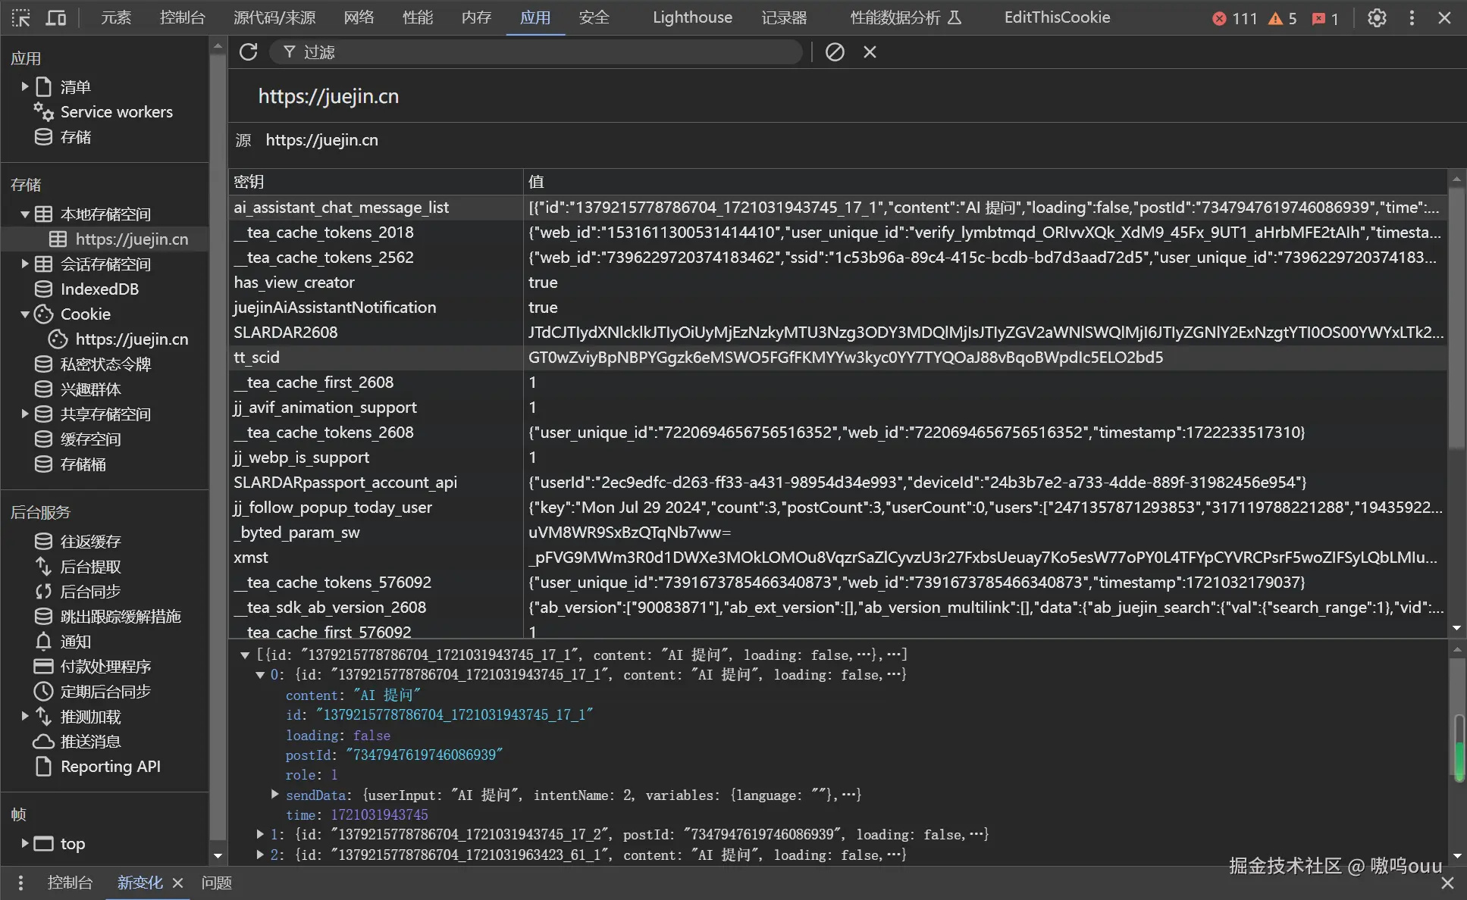Click the clear all storage icon
The width and height of the screenshot is (1467, 900).
click(x=835, y=52)
